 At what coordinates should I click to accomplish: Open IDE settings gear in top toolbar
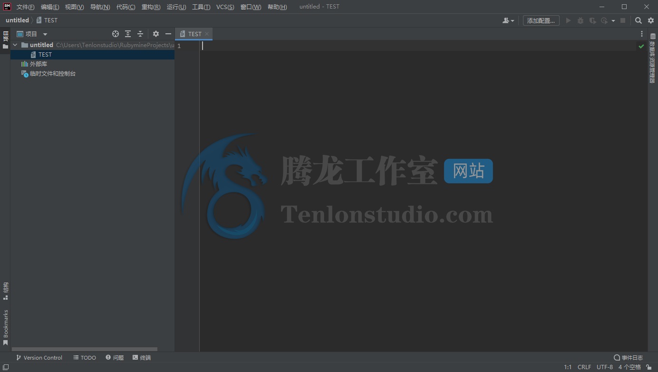(x=651, y=20)
